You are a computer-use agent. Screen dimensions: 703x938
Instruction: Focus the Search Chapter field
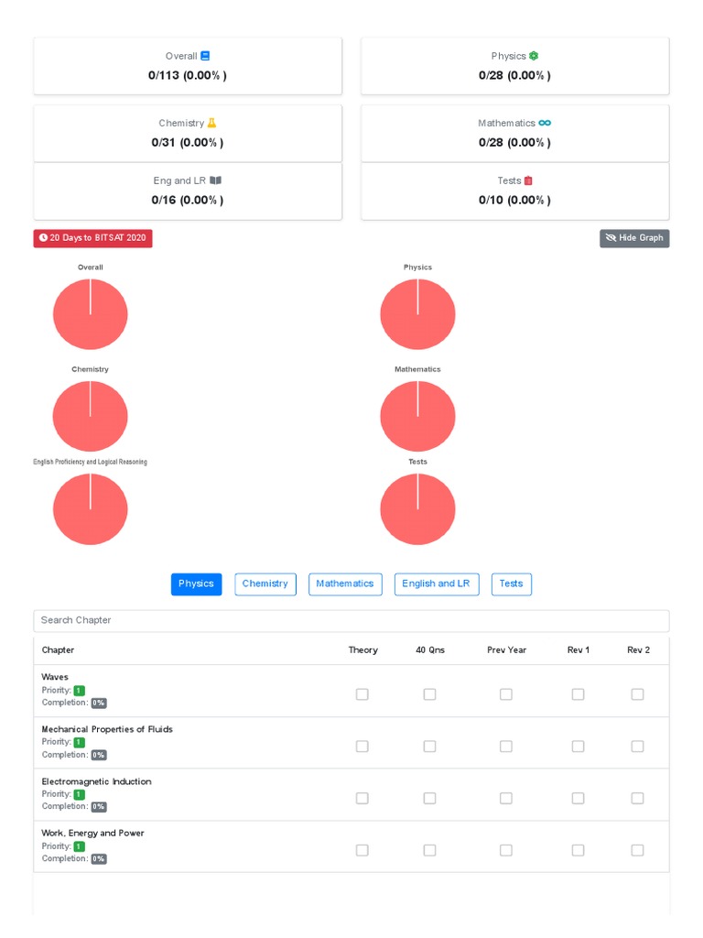tap(351, 620)
